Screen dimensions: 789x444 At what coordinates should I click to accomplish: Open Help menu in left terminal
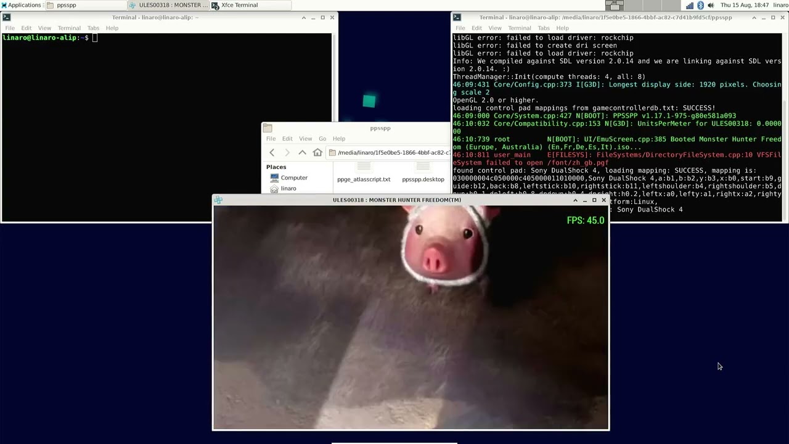(112, 28)
